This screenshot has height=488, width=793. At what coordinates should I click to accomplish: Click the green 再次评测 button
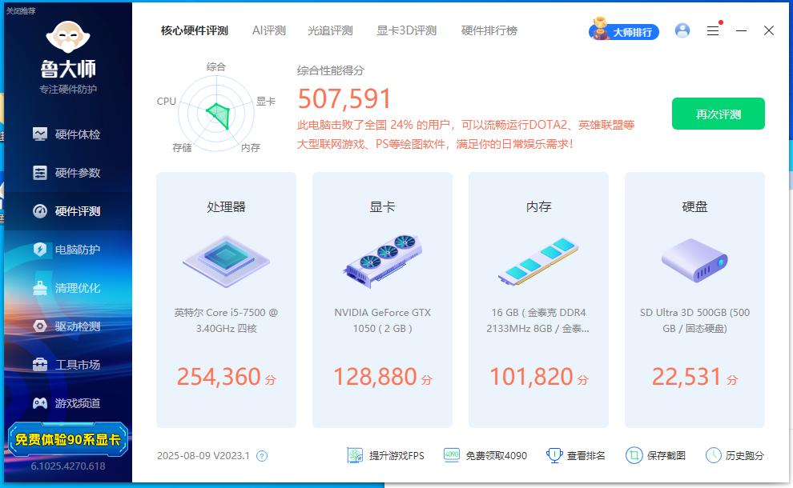coord(718,114)
